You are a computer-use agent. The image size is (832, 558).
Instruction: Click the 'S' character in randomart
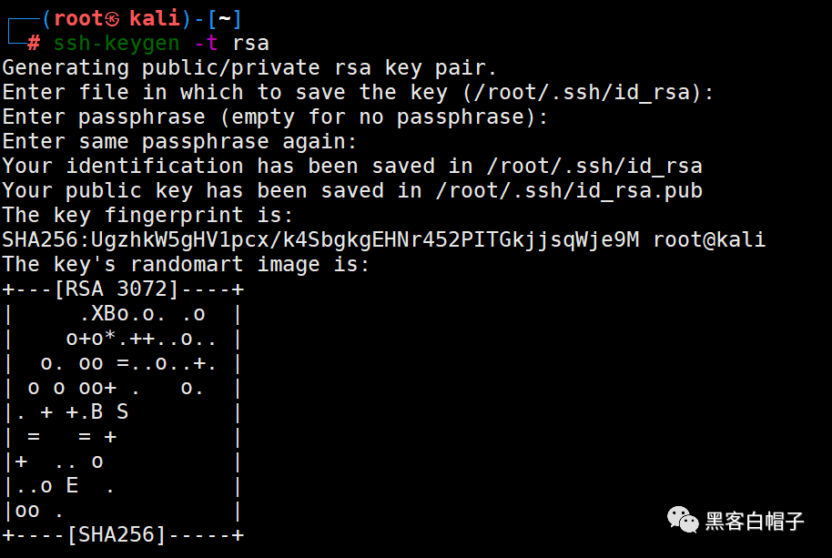123,411
